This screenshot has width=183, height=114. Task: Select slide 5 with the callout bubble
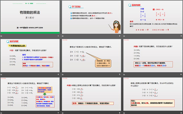click(91, 55)
